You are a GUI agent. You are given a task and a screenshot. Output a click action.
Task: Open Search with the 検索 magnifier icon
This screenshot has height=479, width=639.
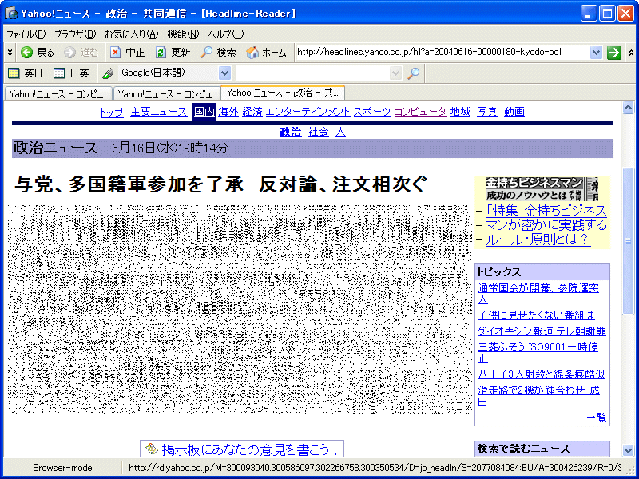pyautogui.click(x=207, y=53)
